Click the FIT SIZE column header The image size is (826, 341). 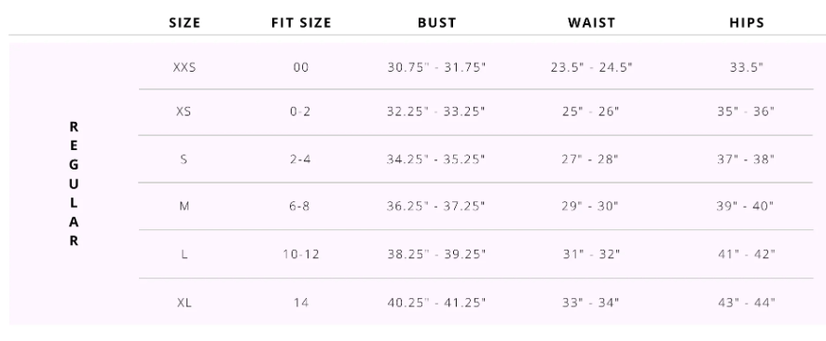tap(301, 22)
